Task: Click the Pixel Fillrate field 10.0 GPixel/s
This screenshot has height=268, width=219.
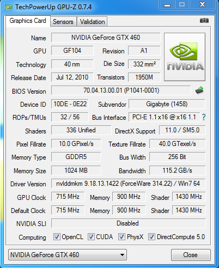Action: (76, 144)
